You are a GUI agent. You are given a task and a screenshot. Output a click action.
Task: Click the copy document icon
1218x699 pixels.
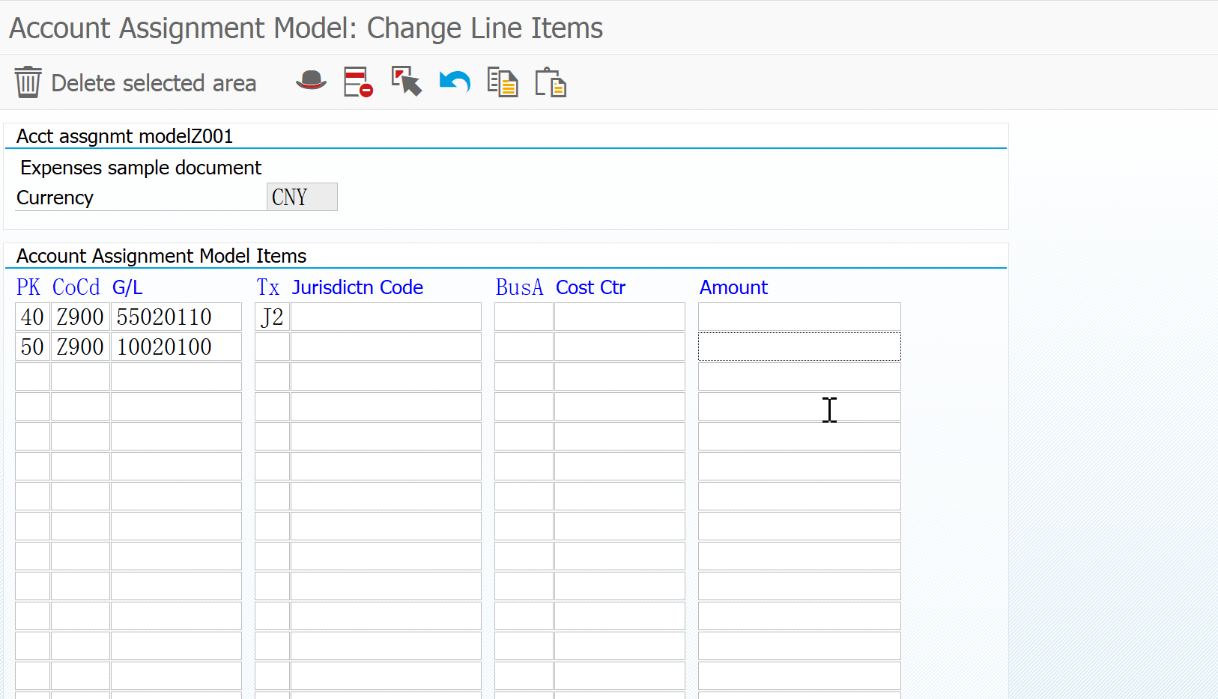[x=503, y=82]
